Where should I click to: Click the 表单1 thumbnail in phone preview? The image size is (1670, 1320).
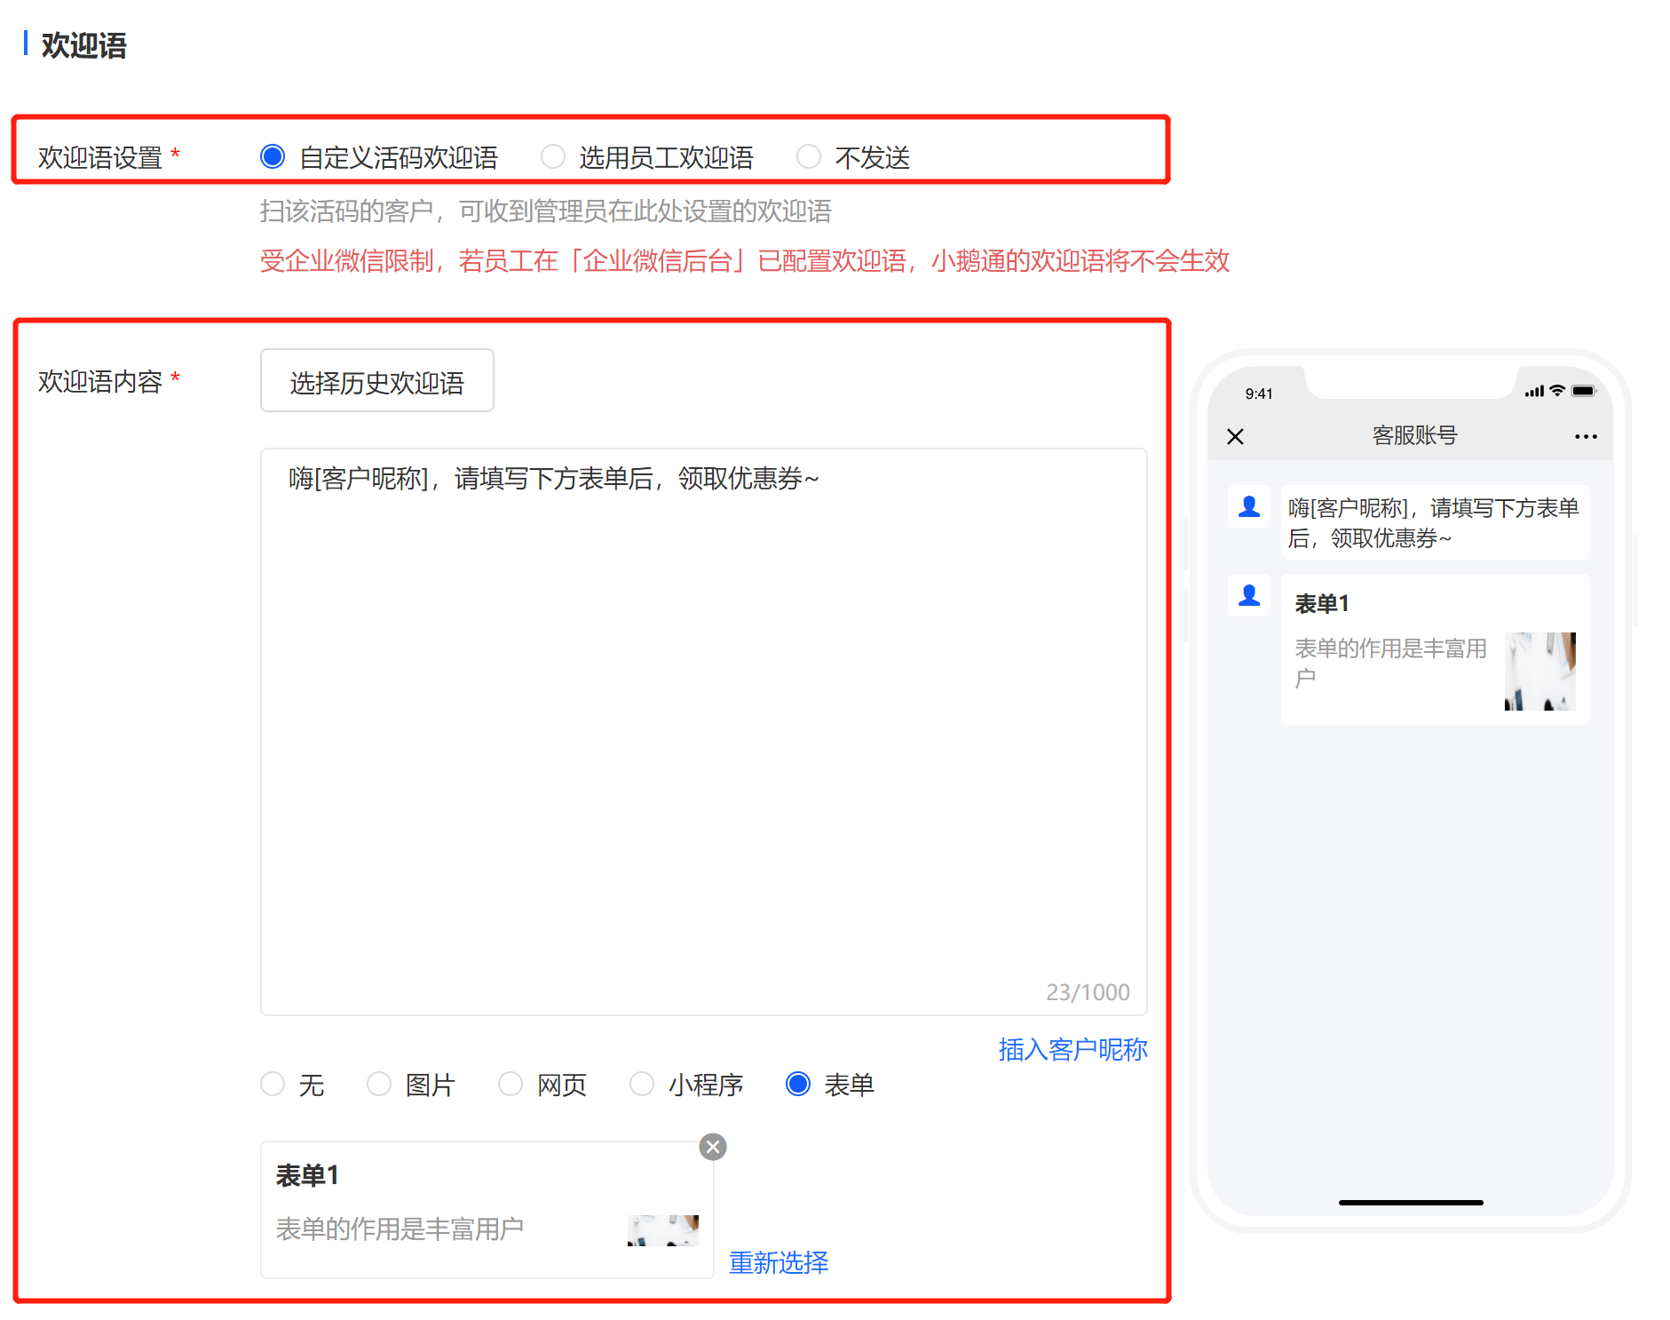[1540, 672]
